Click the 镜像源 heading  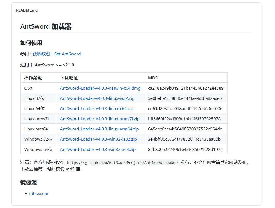point(29,182)
